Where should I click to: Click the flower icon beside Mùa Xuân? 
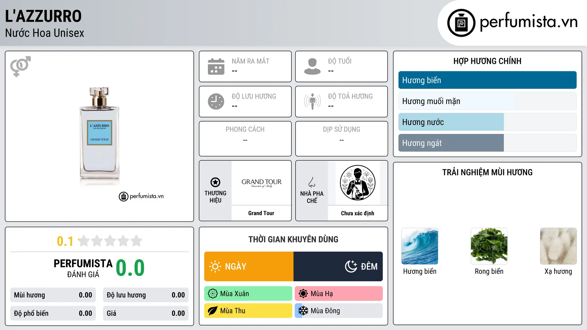213,294
